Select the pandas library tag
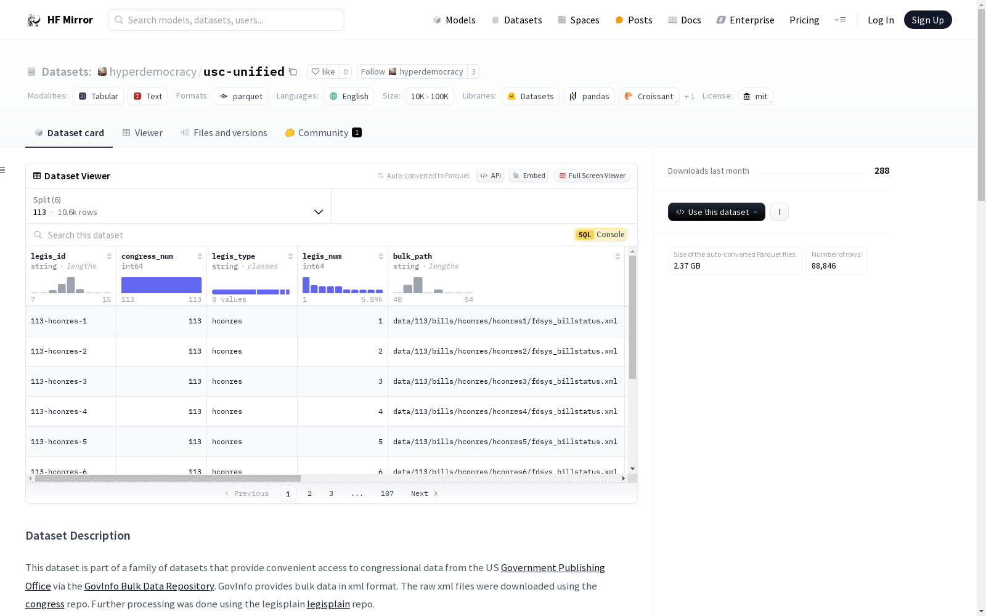This screenshot has width=986, height=616. [x=589, y=96]
